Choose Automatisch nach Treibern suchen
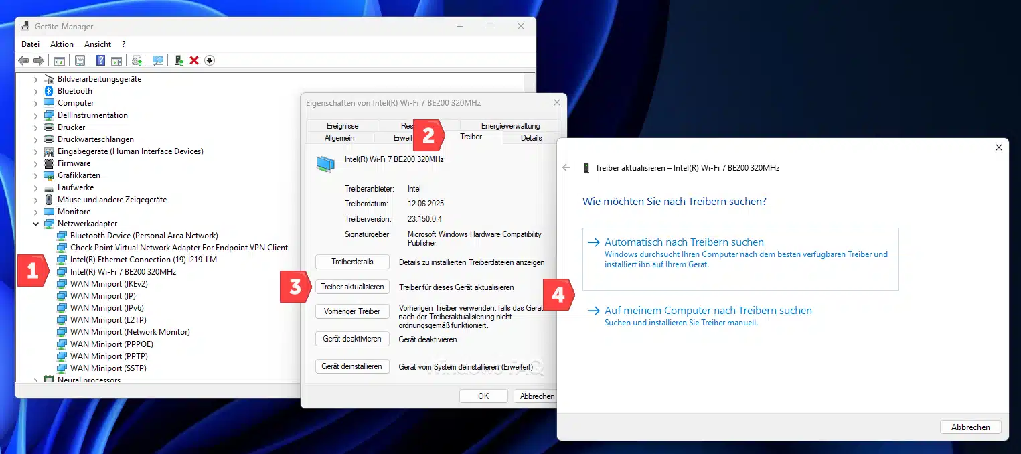The image size is (1021, 454). pos(684,242)
